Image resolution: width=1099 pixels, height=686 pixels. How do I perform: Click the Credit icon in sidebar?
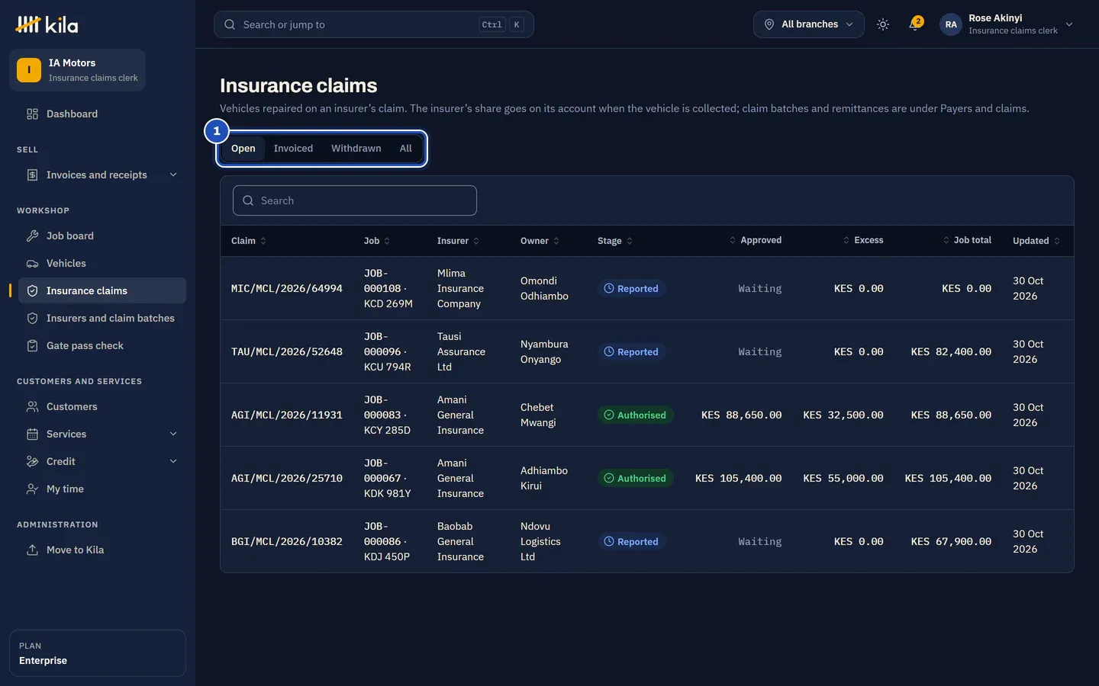pos(32,461)
